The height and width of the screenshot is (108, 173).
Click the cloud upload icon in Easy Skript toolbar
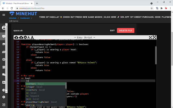[x=16, y=37]
